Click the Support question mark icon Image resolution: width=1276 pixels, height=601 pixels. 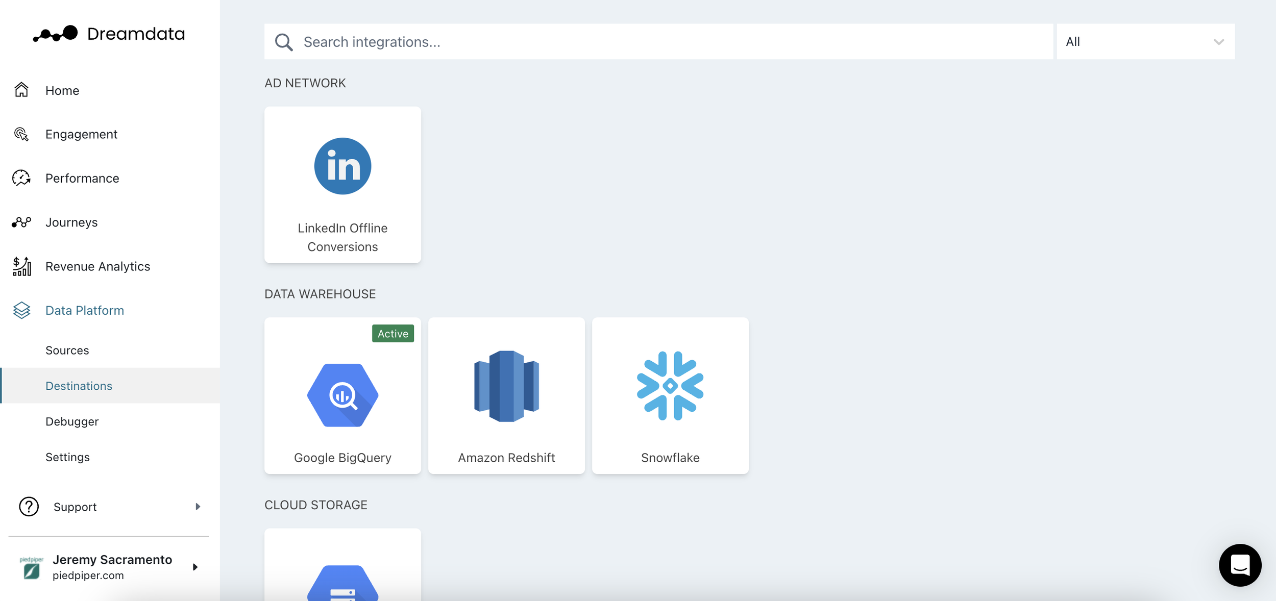tap(29, 507)
